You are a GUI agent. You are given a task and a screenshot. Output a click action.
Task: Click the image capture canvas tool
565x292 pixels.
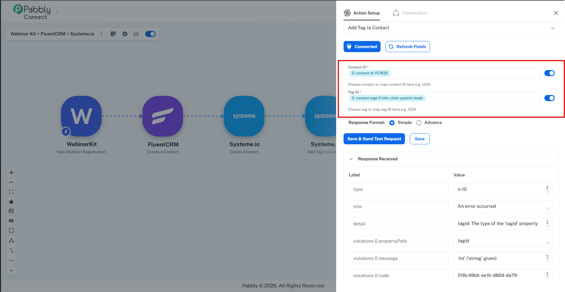click(11, 211)
